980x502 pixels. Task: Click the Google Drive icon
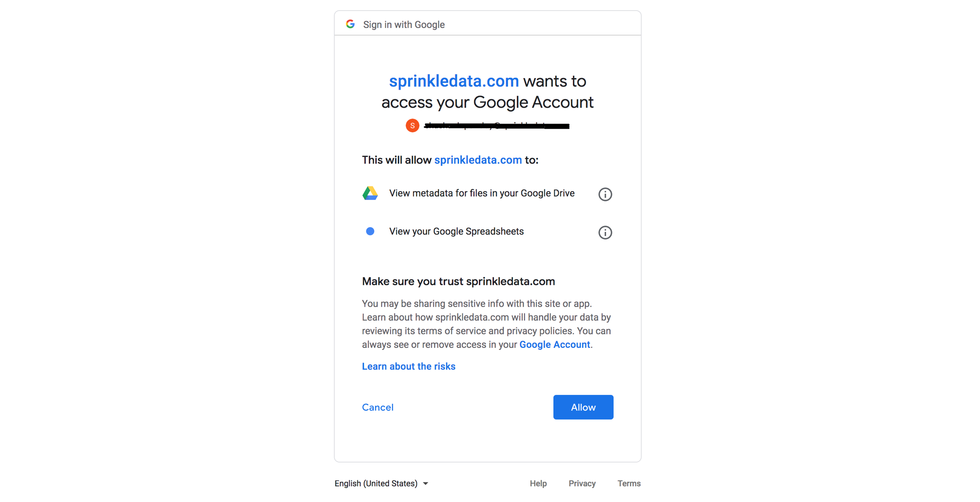click(370, 193)
